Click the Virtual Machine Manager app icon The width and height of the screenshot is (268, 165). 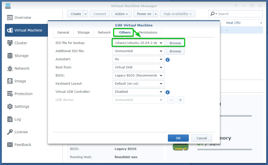8,6
